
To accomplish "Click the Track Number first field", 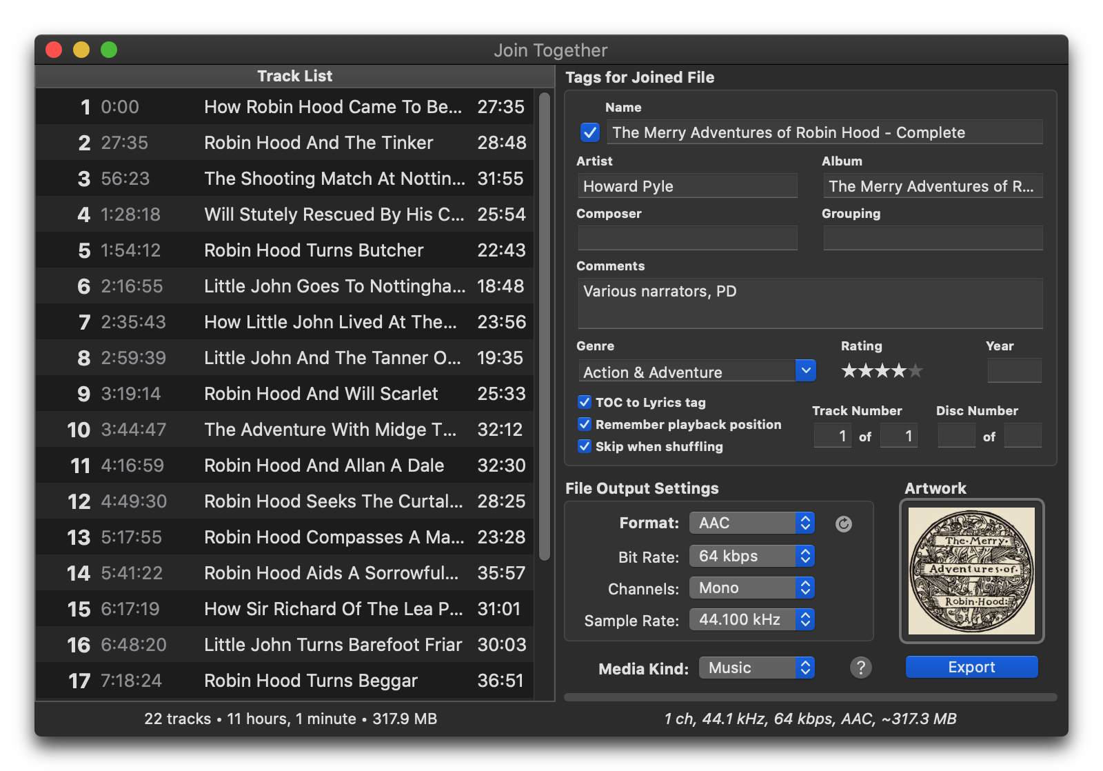I will click(x=833, y=436).
